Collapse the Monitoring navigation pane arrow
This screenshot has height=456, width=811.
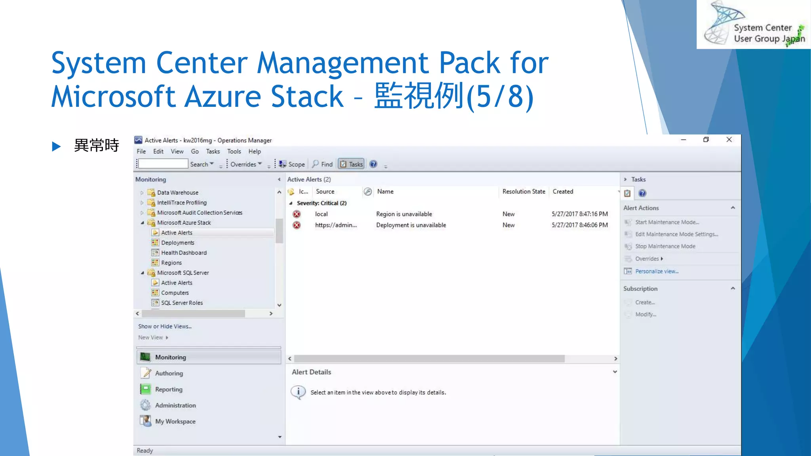point(279,179)
